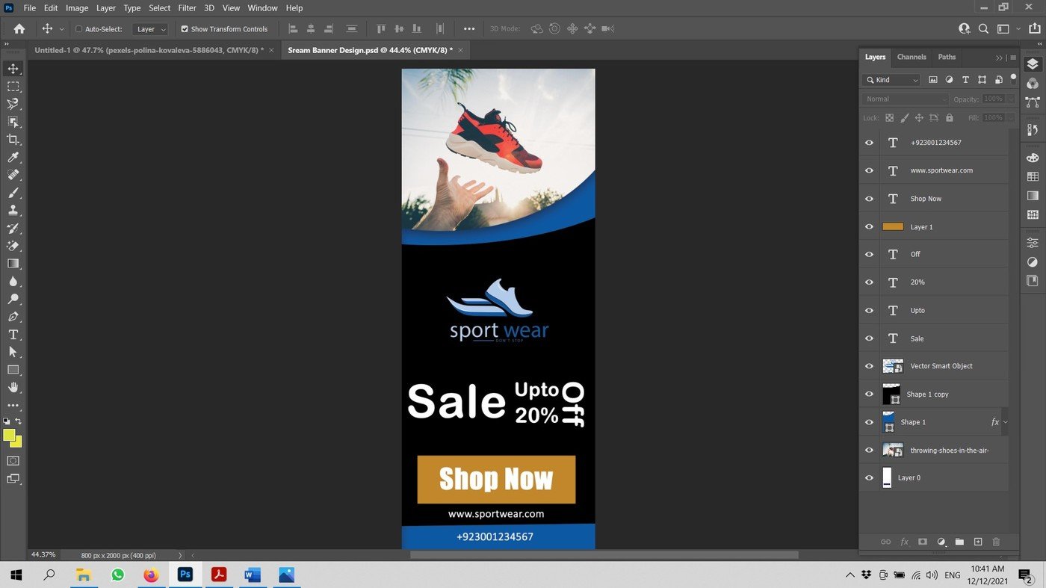Screen dimensions: 1046x588
Task: Enable the Auto-Select checkbox
Action: point(78,28)
